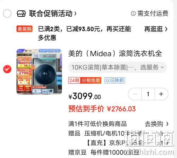This screenshot has width=177, height=158.
Task: Open the 赠品 压缩机/电机10年 gift row
Action: click(x=118, y=134)
